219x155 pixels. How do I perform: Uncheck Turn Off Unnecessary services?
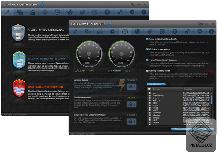tap(147, 60)
